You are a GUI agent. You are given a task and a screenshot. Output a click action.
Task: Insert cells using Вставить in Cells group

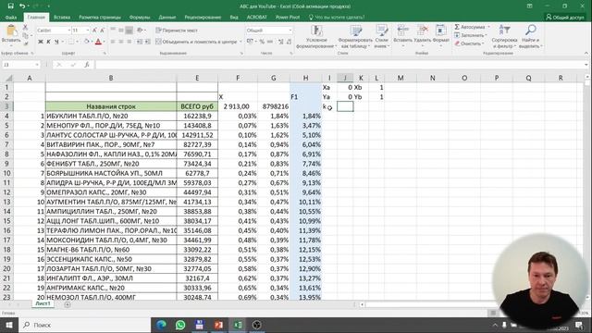point(403,35)
